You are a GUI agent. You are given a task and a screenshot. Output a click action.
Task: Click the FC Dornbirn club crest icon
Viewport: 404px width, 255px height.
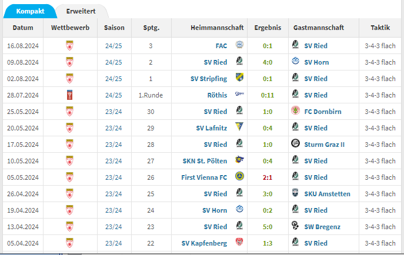(295, 111)
